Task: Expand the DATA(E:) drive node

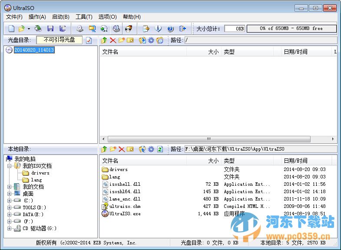Action: point(10,214)
